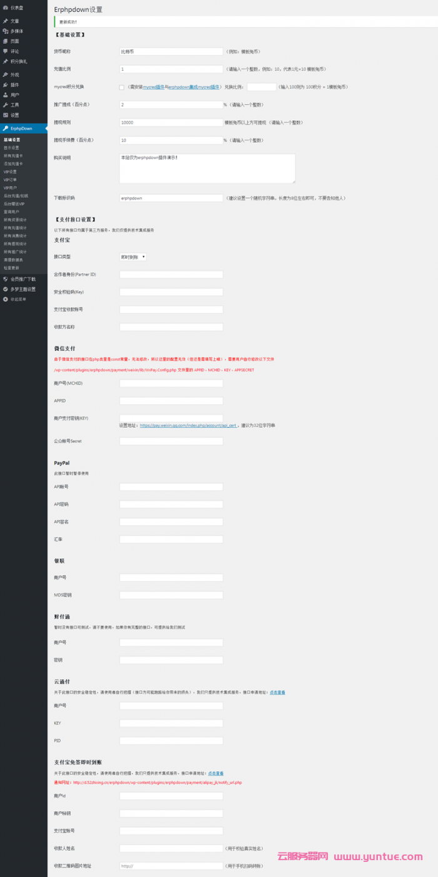Click the 评论 comments bubble icon
Image resolution: width=438 pixels, height=877 pixels.
(5, 51)
